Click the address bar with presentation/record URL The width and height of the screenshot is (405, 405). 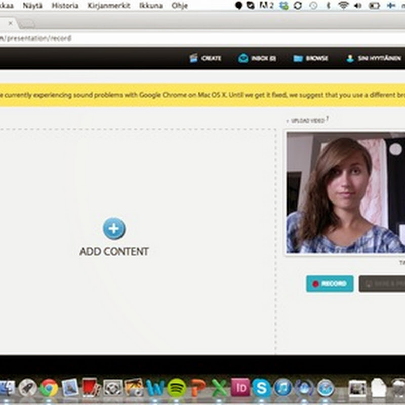point(202,38)
